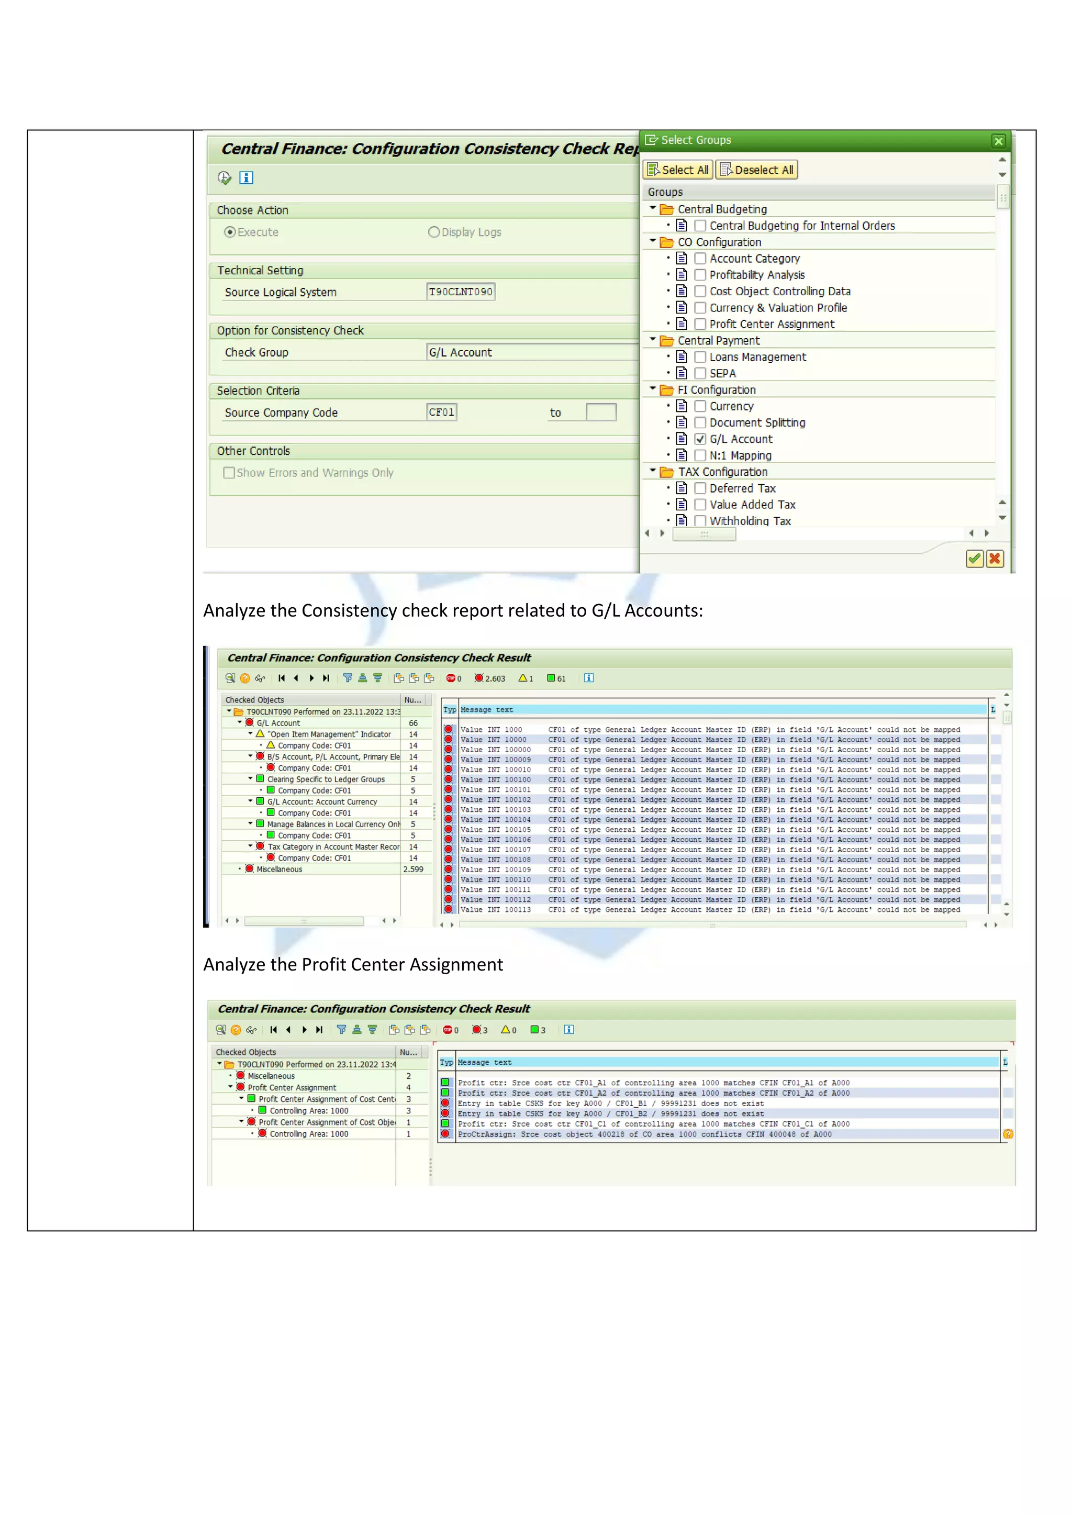Go to previous message in G/L result toolbar
This screenshot has width=1072, height=1516.
pyautogui.click(x=296, y=678)
